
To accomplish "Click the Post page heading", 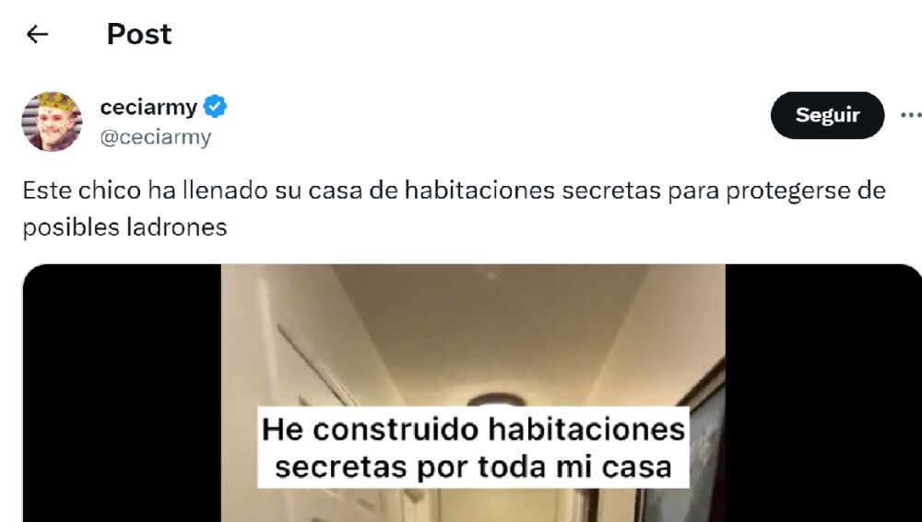I will point(139,34).
